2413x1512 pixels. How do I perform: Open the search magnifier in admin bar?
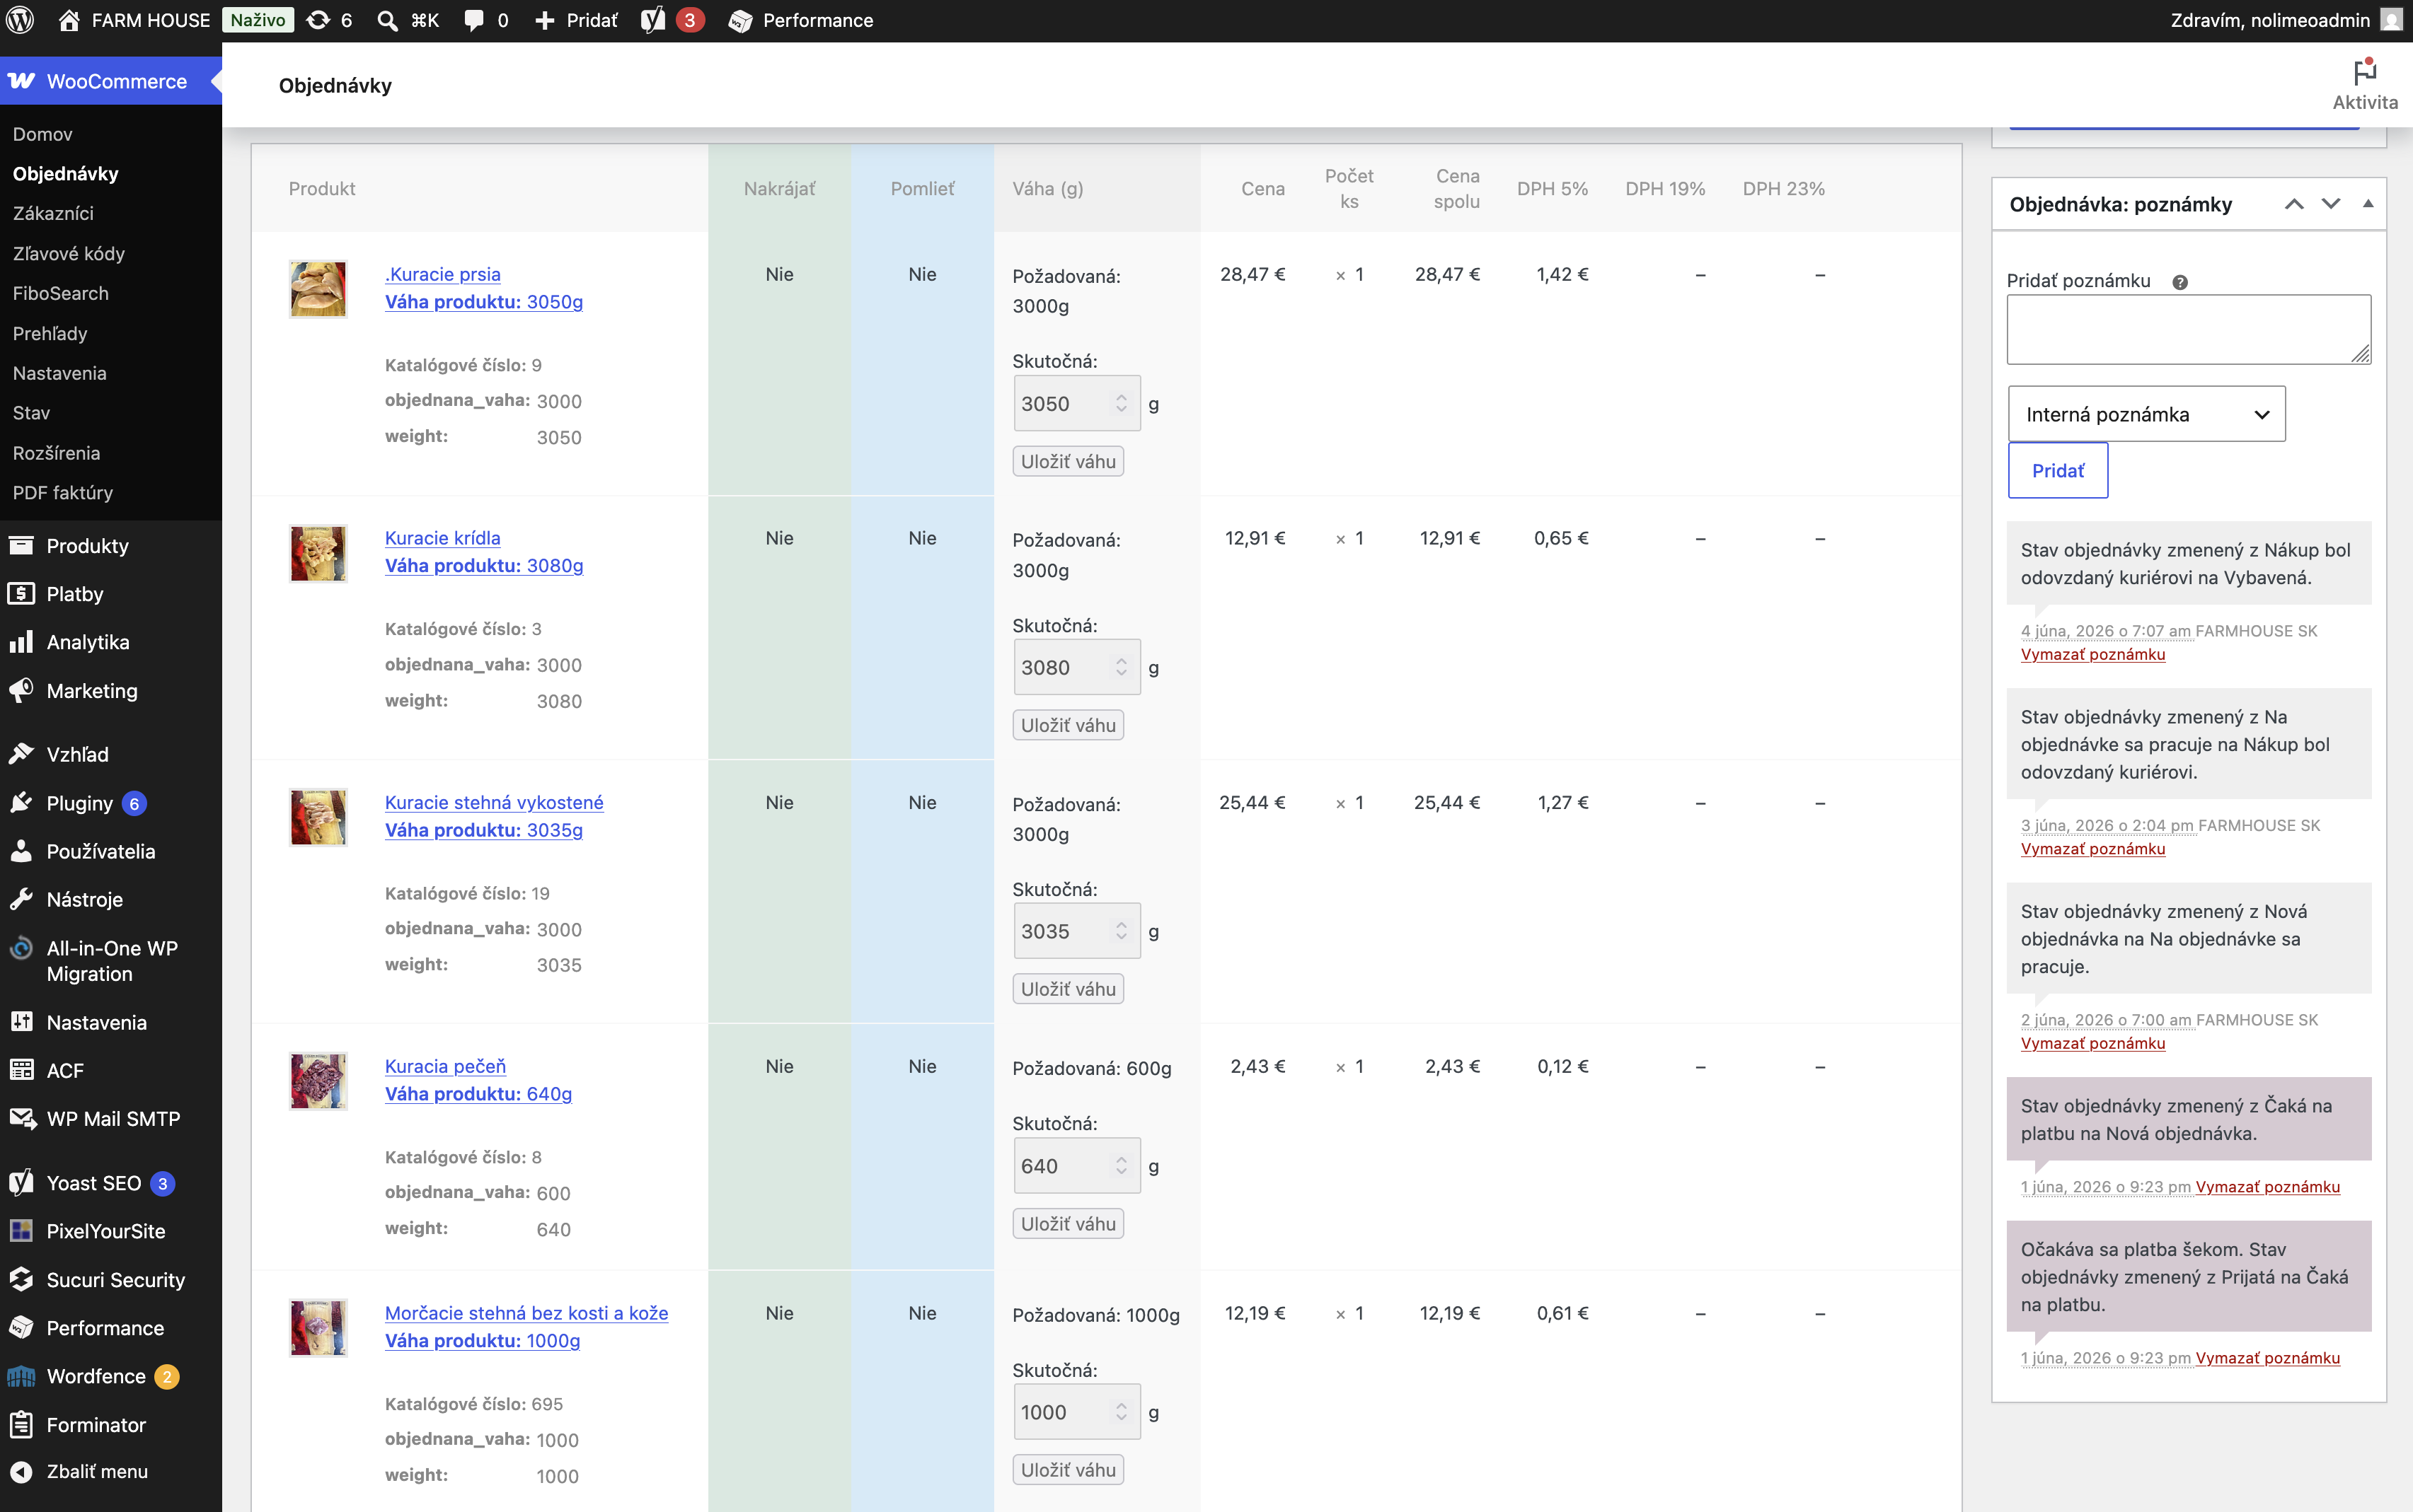(x=387, y=20)
